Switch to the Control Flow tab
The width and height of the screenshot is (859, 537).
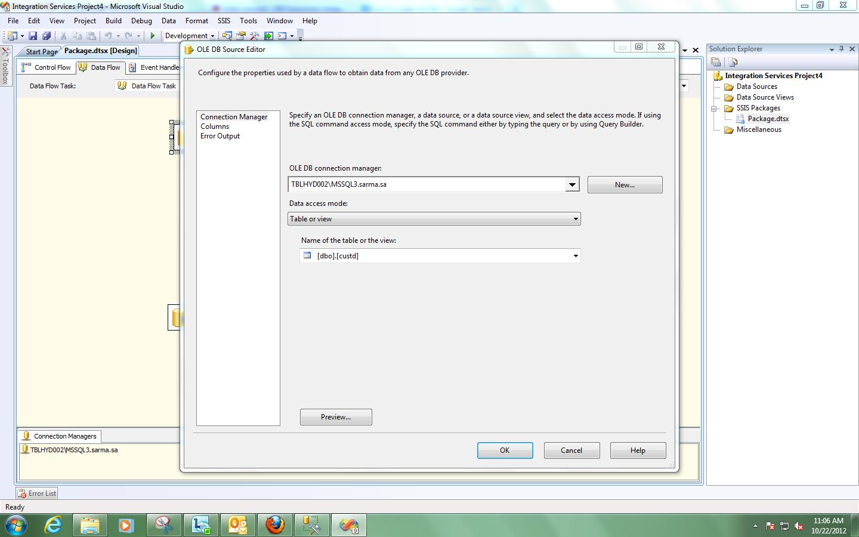click(x=47, y=67)
